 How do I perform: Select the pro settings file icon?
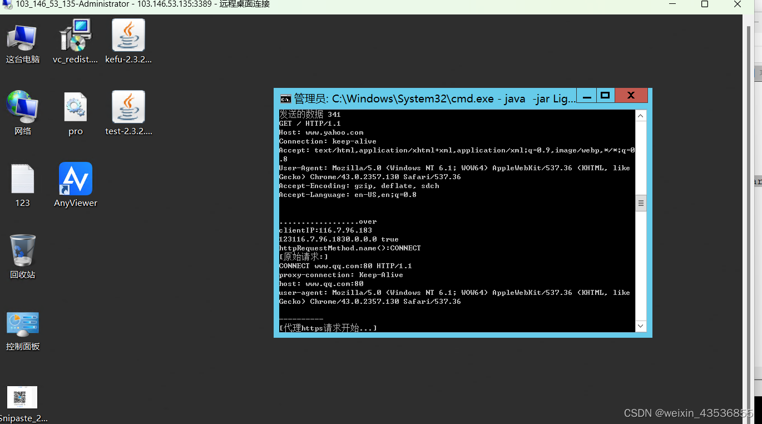75,114
